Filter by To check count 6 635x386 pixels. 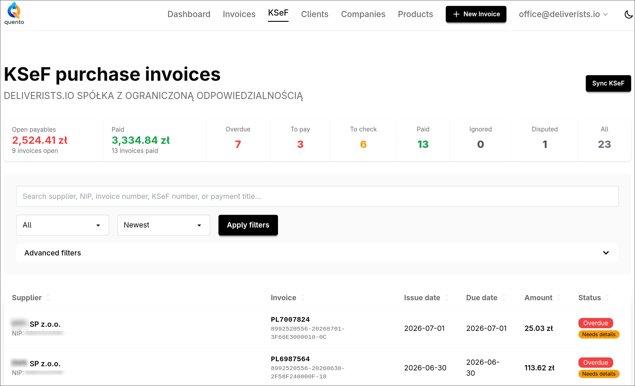tap(363, 140)
